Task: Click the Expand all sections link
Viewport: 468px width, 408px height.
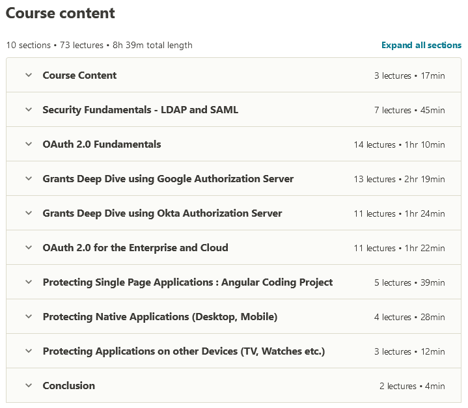Action: coord(421,46)
